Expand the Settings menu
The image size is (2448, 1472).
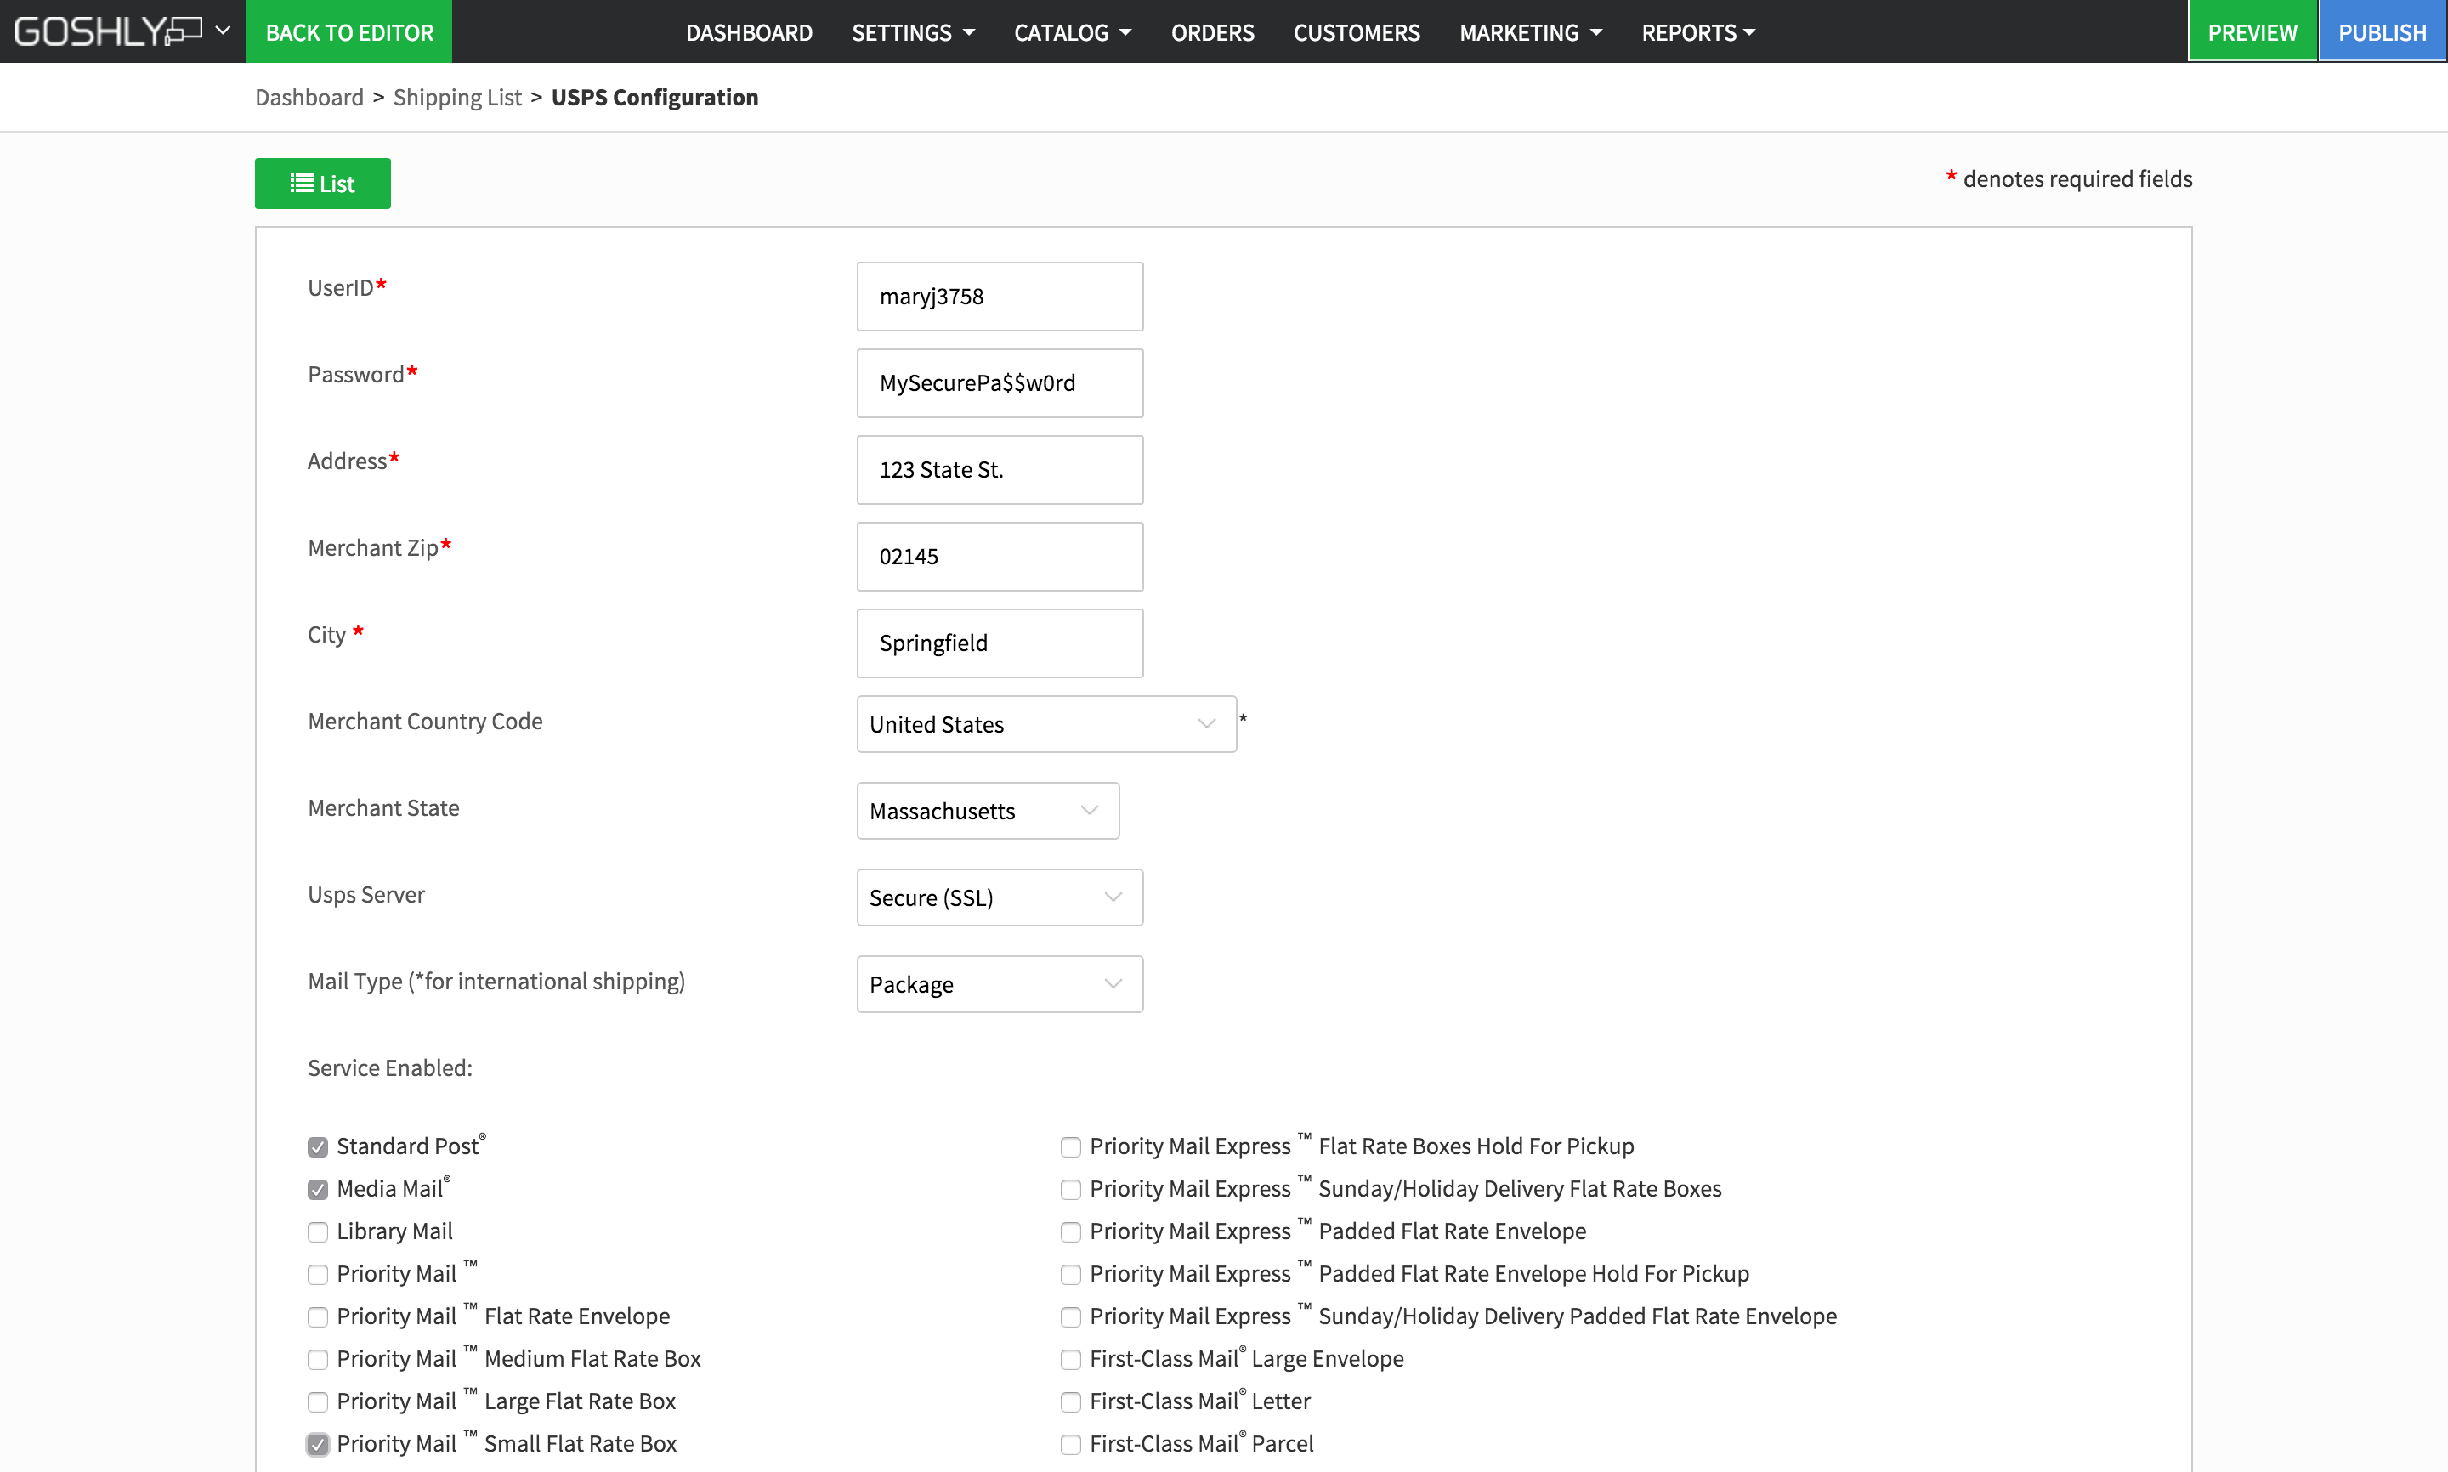[x=913, y=33]
